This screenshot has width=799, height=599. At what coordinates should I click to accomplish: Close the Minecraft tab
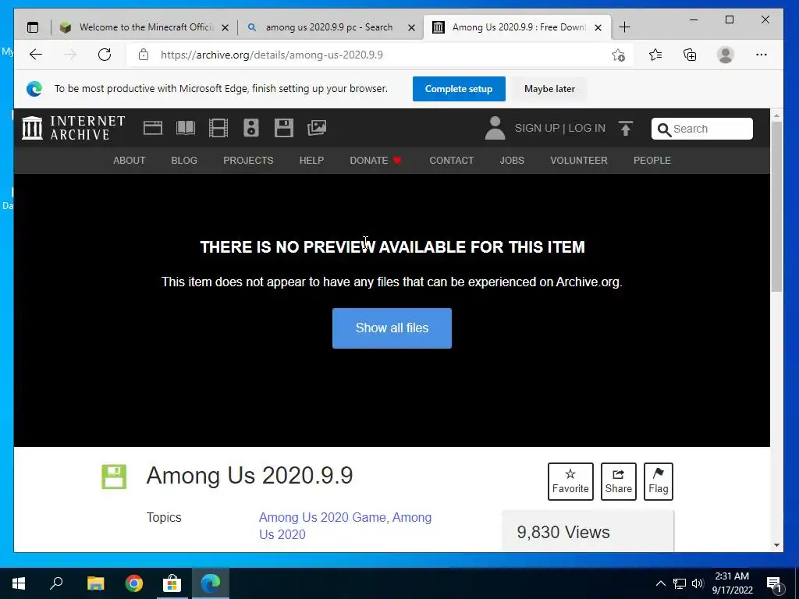(225, 28)
